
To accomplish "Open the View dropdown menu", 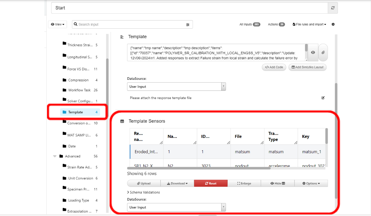I will coord(57,24).
